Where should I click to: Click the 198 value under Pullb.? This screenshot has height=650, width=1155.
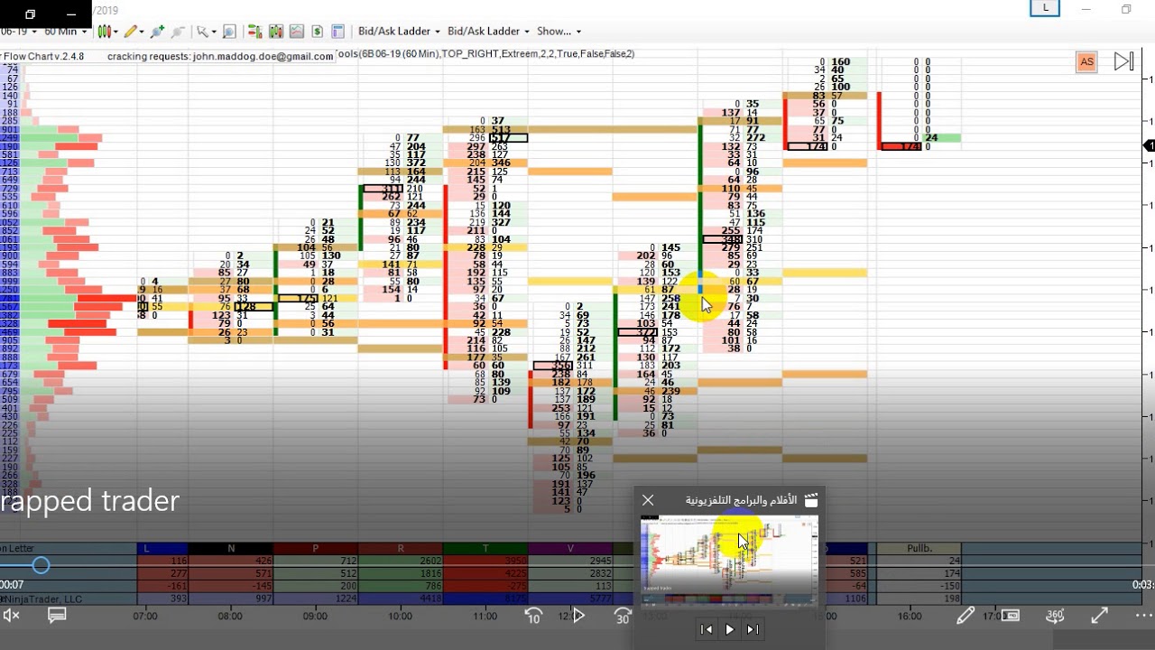coord(951,598)
